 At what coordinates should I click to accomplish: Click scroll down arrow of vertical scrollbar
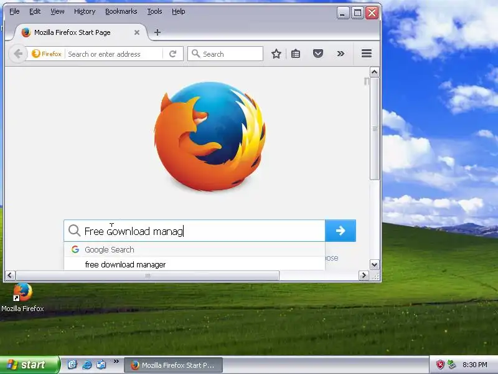coord(375,264)
